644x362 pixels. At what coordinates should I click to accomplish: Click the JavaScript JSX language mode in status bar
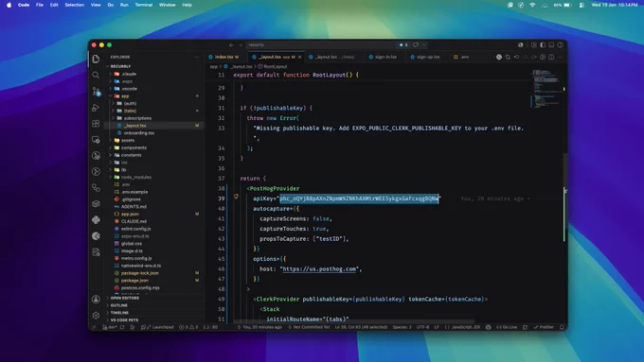[x=465, y=327]
